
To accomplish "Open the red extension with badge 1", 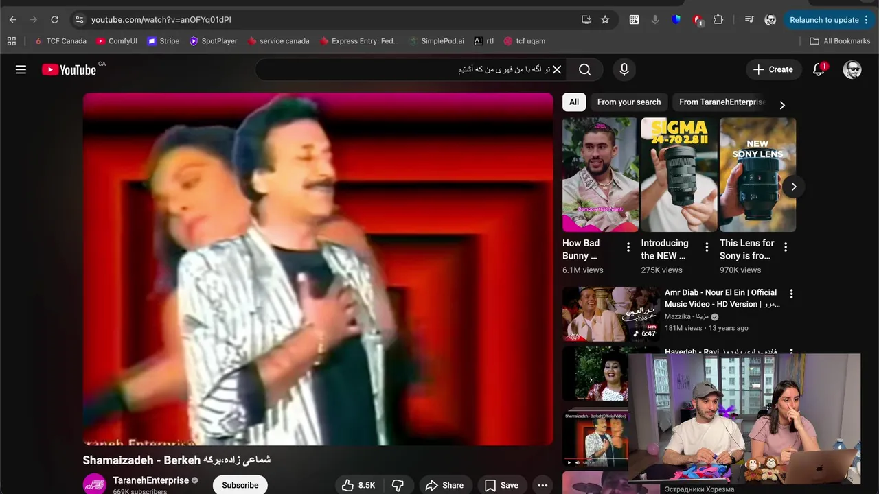I will point(698,20).
